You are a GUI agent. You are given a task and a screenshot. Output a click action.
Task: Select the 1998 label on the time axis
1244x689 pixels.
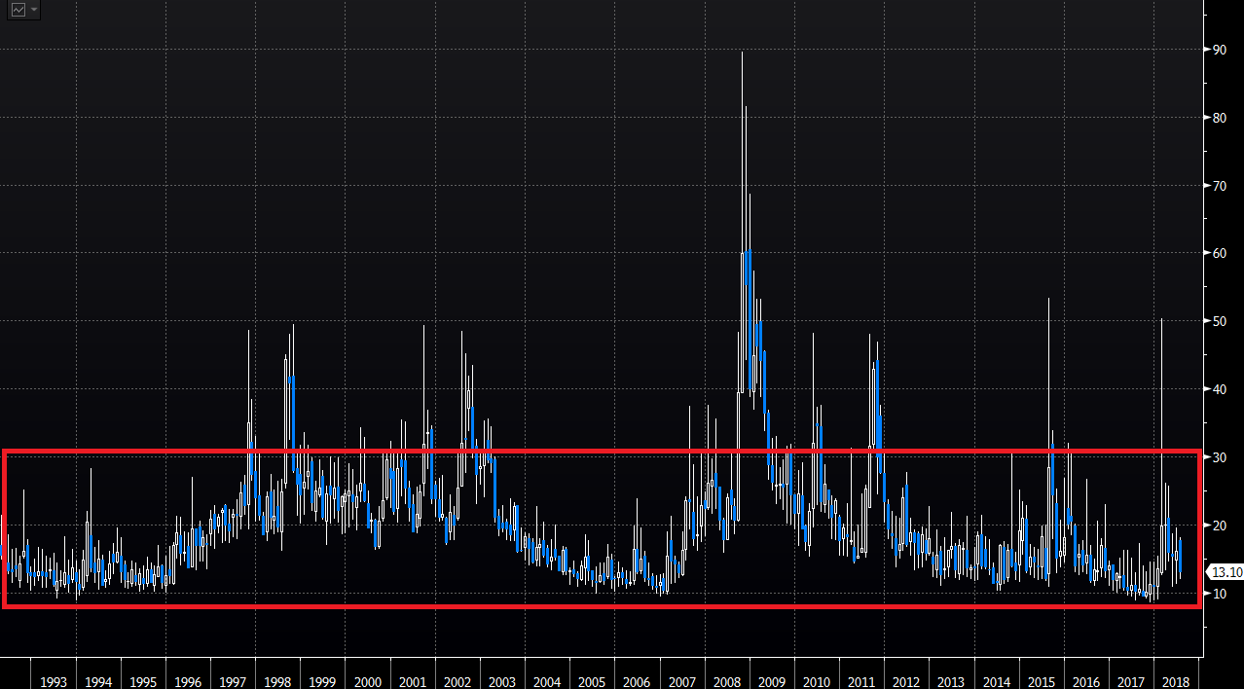pyautogui.click(x=278, y=683)
